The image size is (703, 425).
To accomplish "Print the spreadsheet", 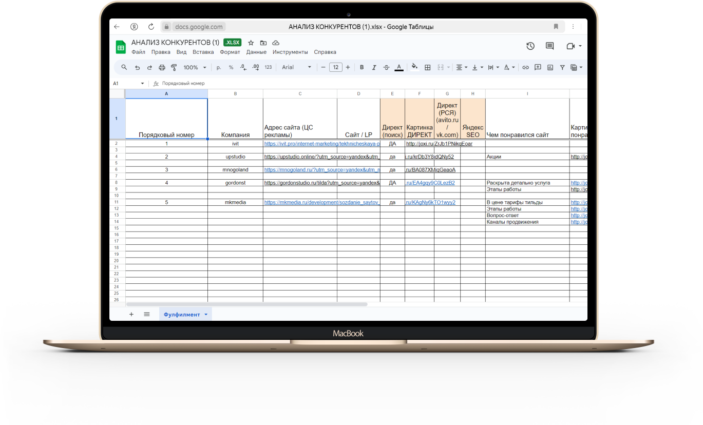I will pos(162,67).
